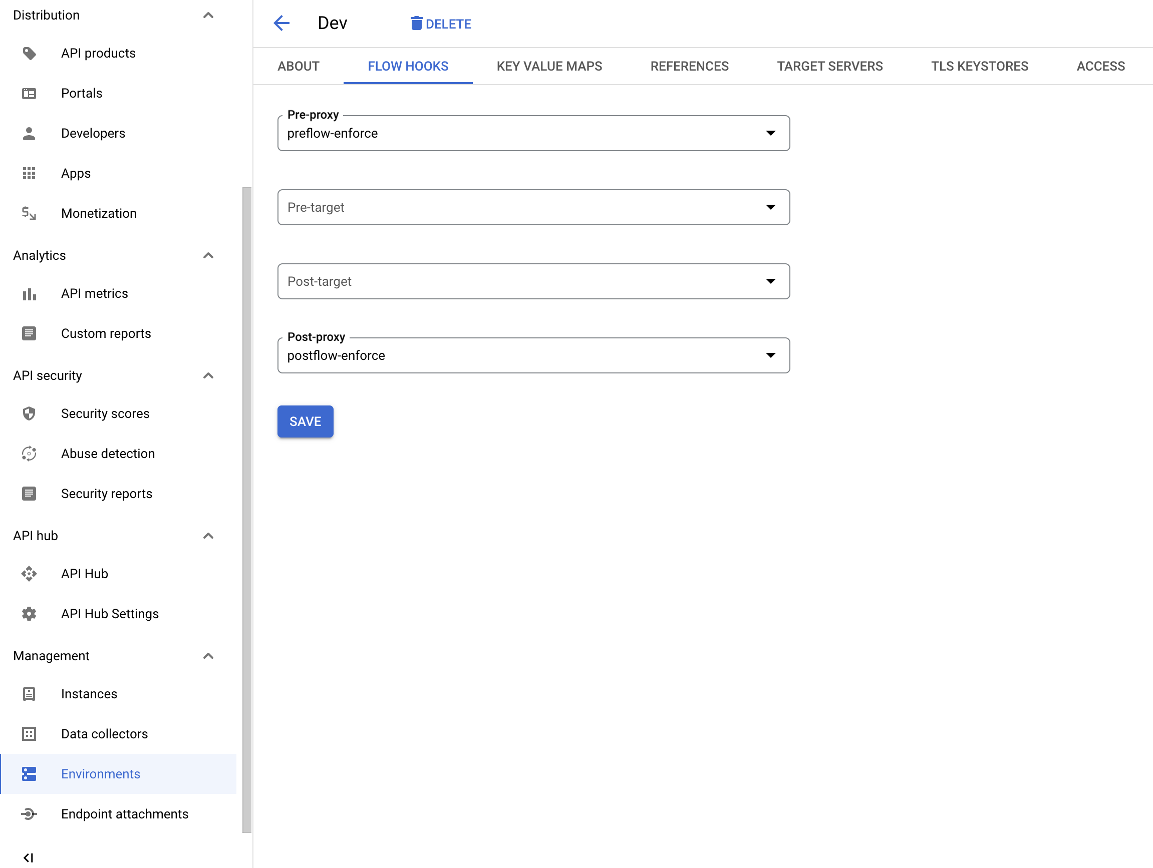Collapse the Analytics section
The height and width of the screenshot is (868, 1153).
[x=208, y=255]
